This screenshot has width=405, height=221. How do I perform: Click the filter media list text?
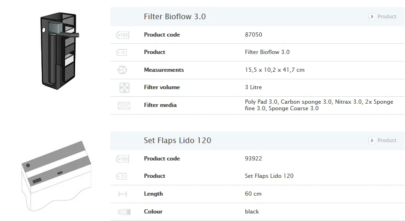319,105
